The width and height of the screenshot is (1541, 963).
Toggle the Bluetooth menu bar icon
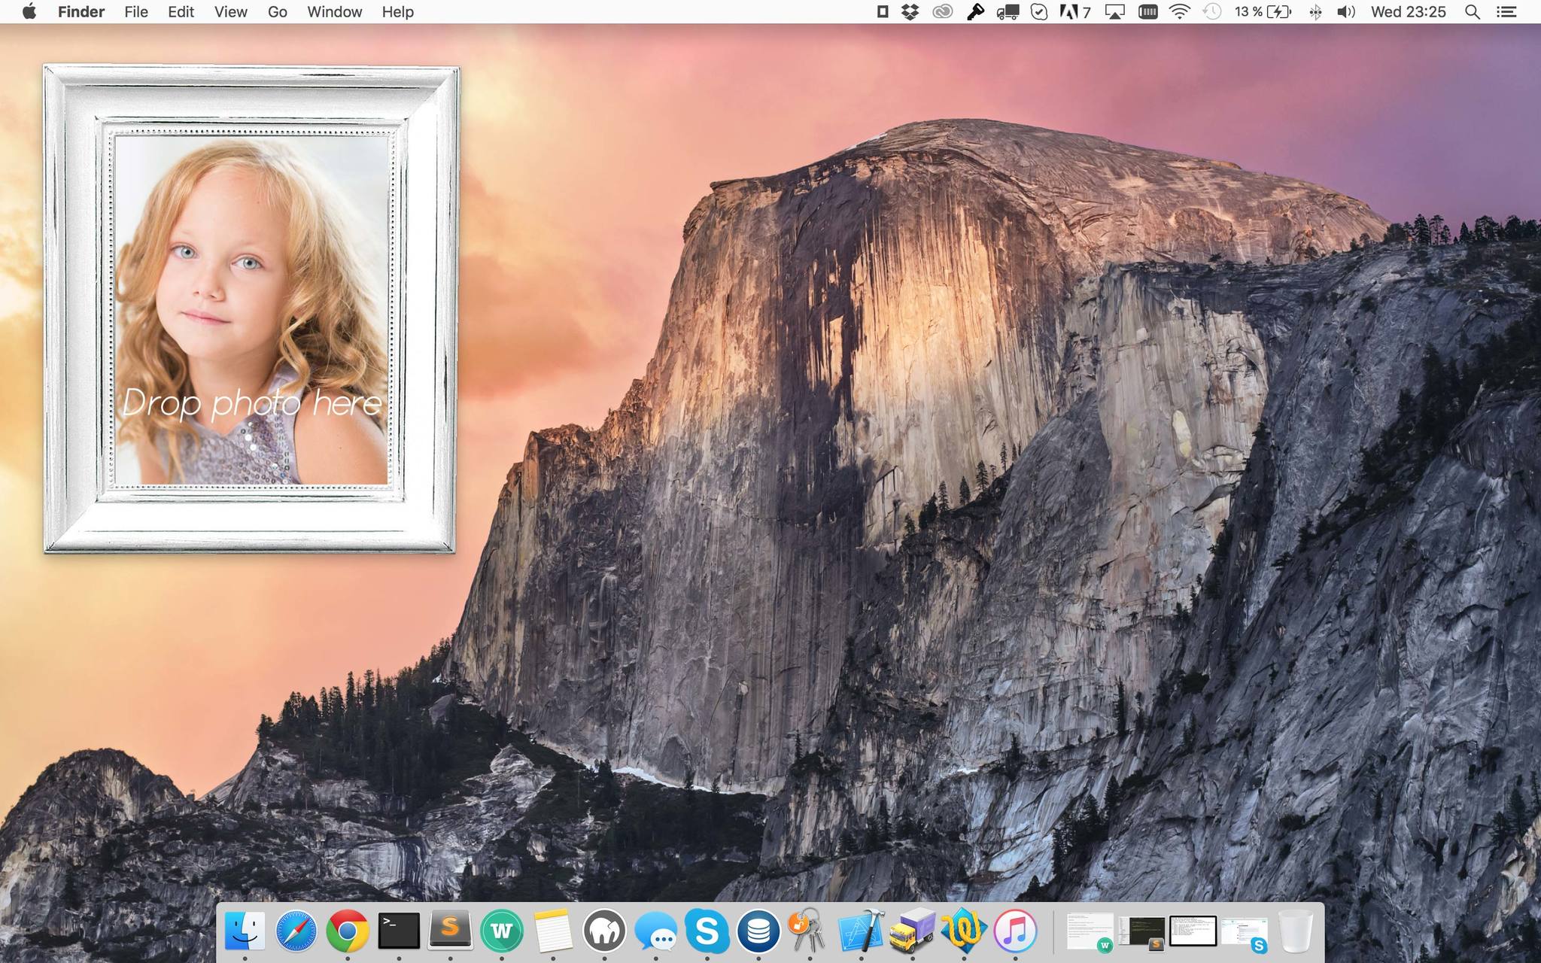tap(1315, 12)
